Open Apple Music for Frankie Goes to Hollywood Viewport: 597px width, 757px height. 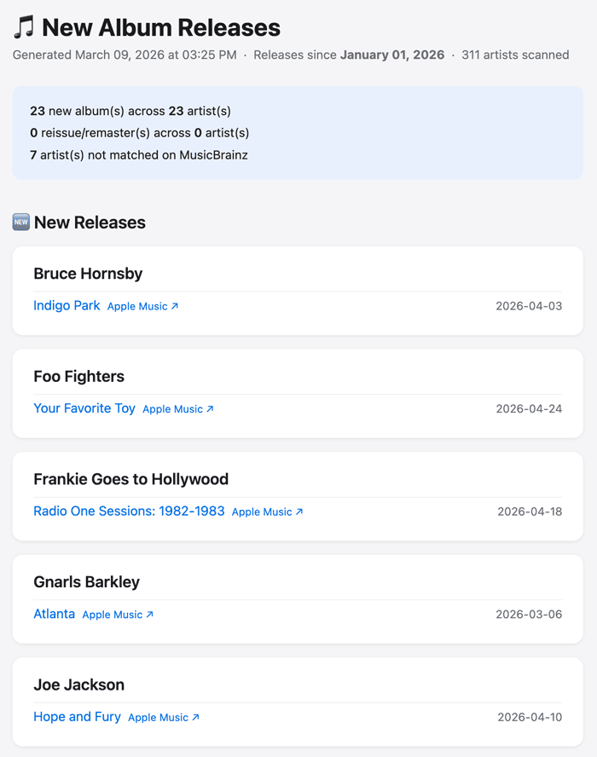(x=264, y=511)
